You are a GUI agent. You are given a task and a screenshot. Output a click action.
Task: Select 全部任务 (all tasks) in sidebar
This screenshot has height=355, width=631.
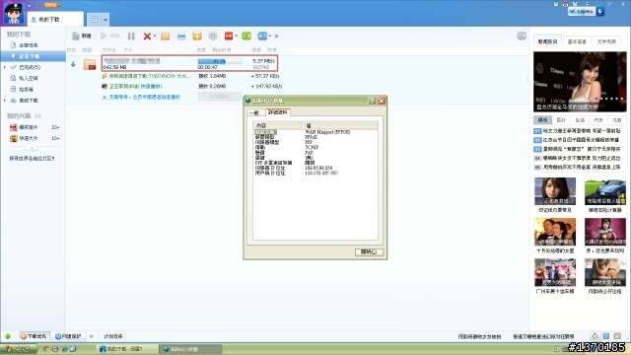coord(28,45)
